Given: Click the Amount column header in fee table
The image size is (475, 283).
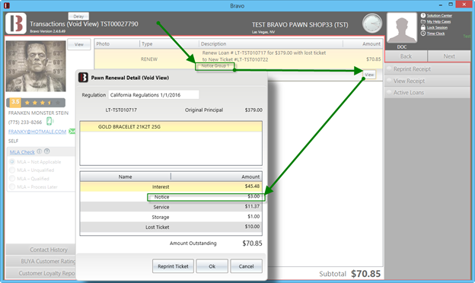Looking at the screenshot, I should click(217, 176).
